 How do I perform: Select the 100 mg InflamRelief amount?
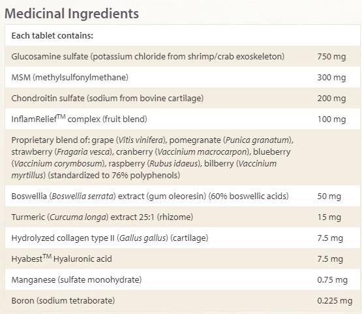(331, 119)
